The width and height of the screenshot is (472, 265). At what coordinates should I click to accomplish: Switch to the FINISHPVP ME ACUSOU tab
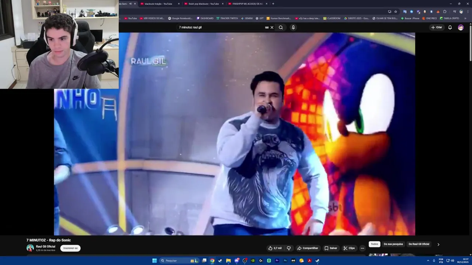[247, 4]
